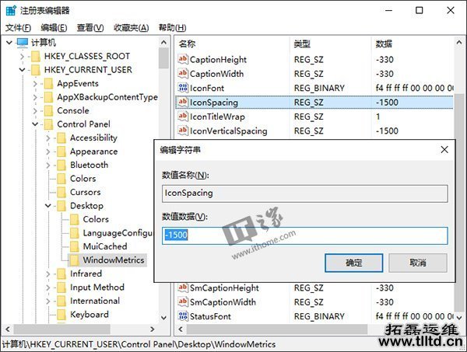The height and width of the screenshot is (352, 467).
Task: Click the CaptionWidth string value icon
Action: (x=183, y=74)
